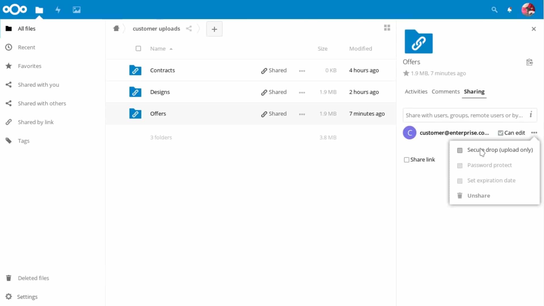Click Shared link for Designs

point(274,92)
